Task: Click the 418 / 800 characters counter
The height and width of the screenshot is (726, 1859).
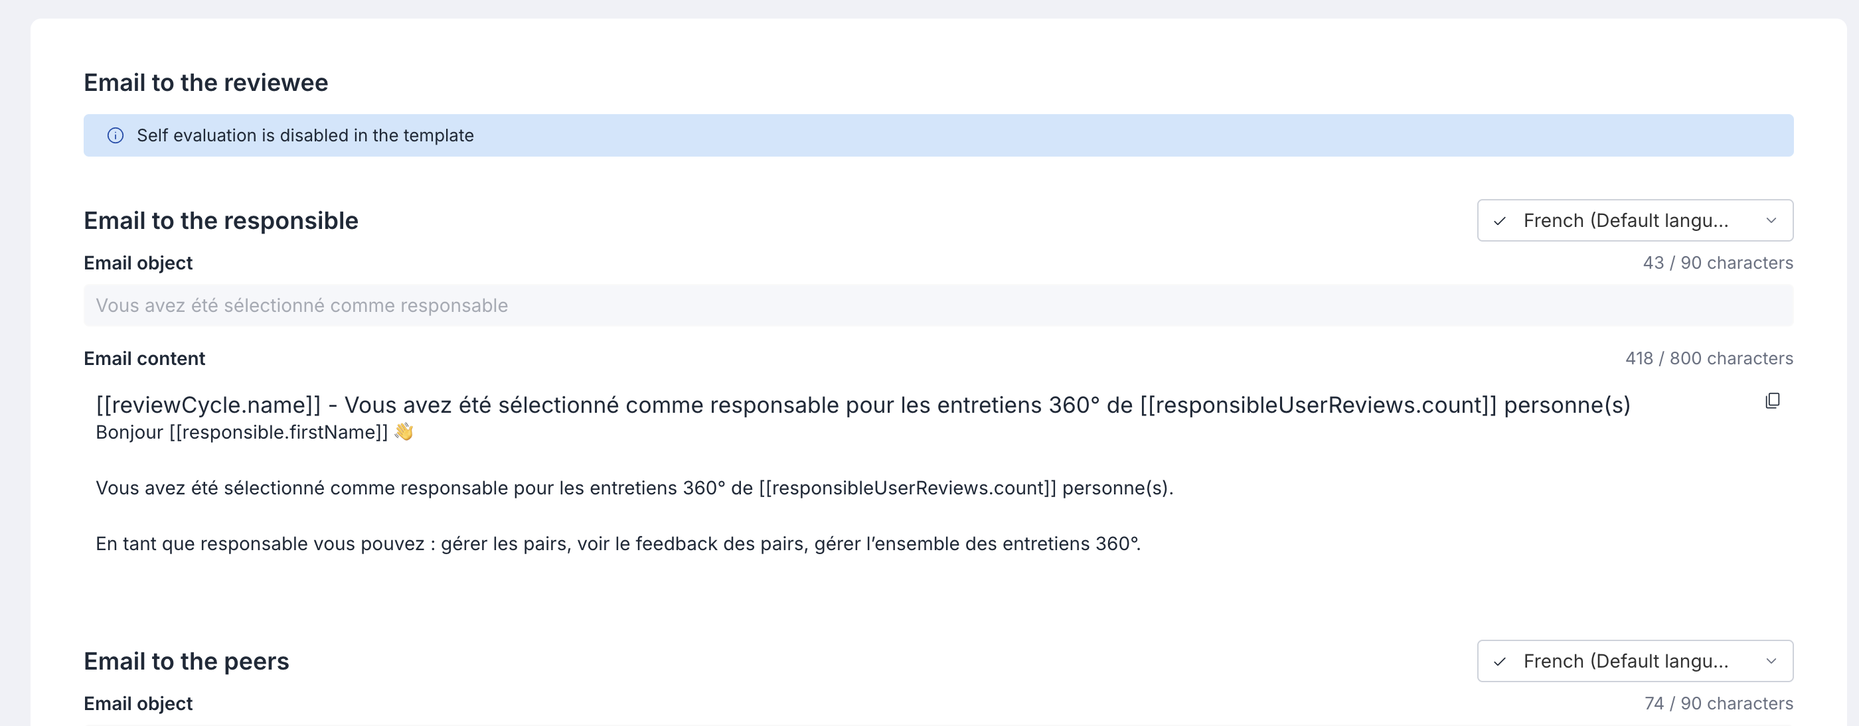Action: [1709, 358]
